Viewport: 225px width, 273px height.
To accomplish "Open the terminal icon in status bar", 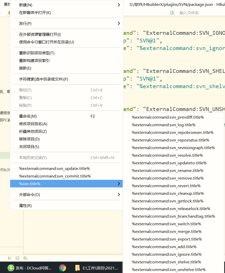I will [17, 258].
